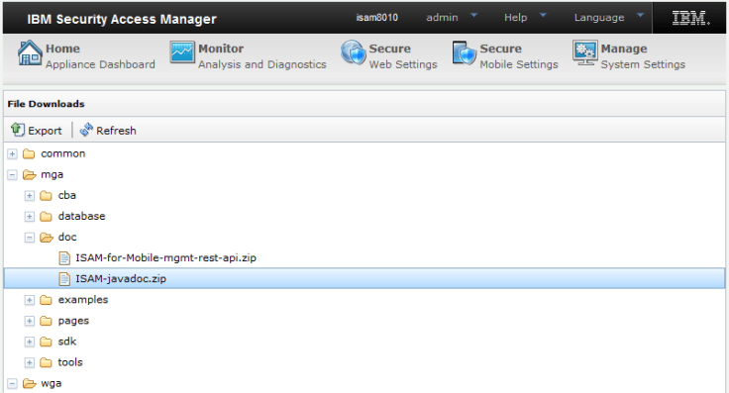Click the sdk folder icon
Screen dimensions: 729x393
(x=46, y=342)
